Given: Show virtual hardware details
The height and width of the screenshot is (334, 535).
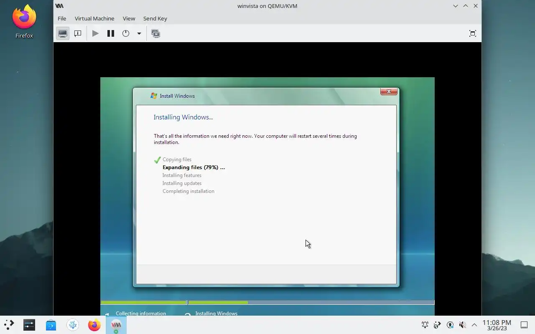Looking at the screenshot, I should coord(78,33).
